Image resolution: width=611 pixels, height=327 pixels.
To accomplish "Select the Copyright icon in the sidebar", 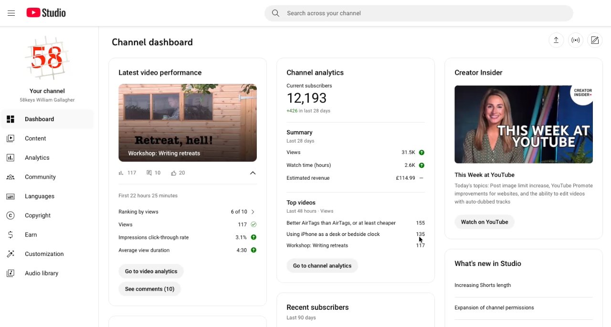I will [11, 215].
